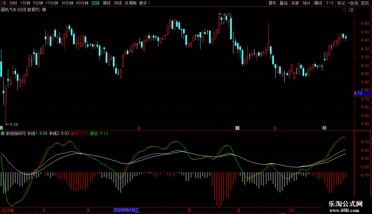Click 长线2: 0.03 indicator value
This screenshot has width=372, height=214.
pyautogui.click(x=59, y=133)
